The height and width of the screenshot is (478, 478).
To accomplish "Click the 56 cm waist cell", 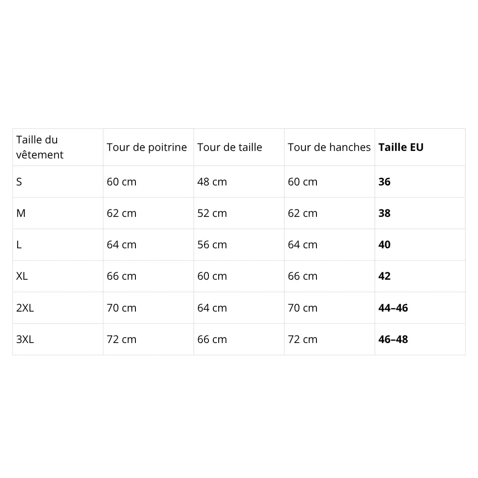I will coord(212,245).
